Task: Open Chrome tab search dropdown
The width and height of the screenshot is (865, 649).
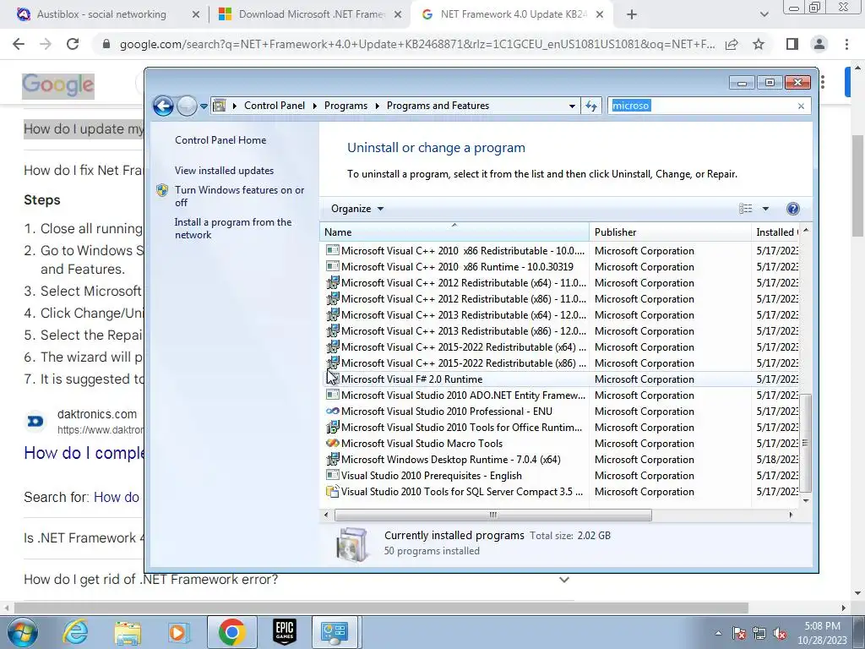Action: (764, 15)
